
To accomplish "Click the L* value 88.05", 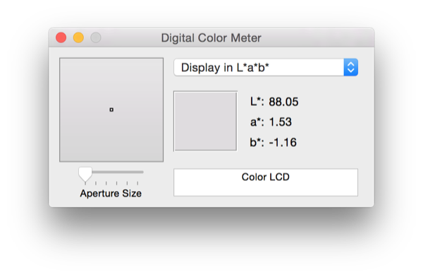I will [x=283, y=102].
